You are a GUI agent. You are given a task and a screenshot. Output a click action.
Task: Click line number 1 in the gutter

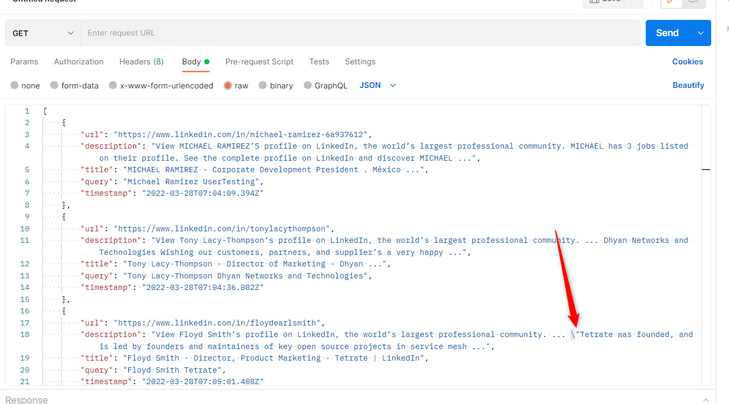point(27,111)
